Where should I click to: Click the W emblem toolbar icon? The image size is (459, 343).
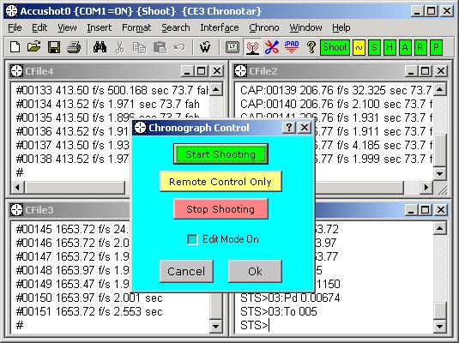(x=205, y=47)
